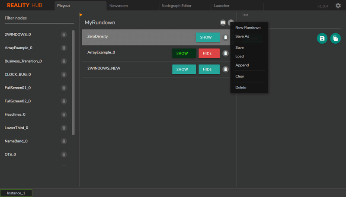Select Save As in the rundown menu
The width and height of the screenshot is (346, 197).
click(249, 36)
